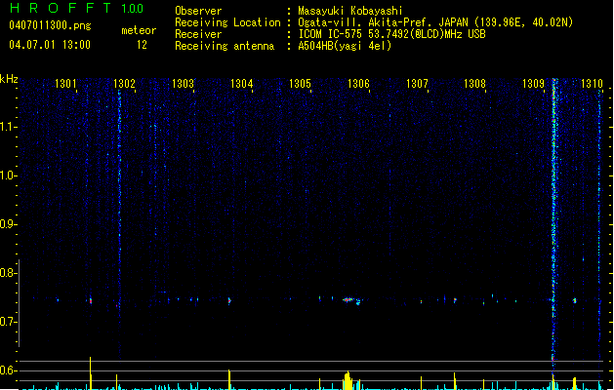Click the Receiving Location field label
This screenshot has width=614, height=390.
[x=227, y=22]
